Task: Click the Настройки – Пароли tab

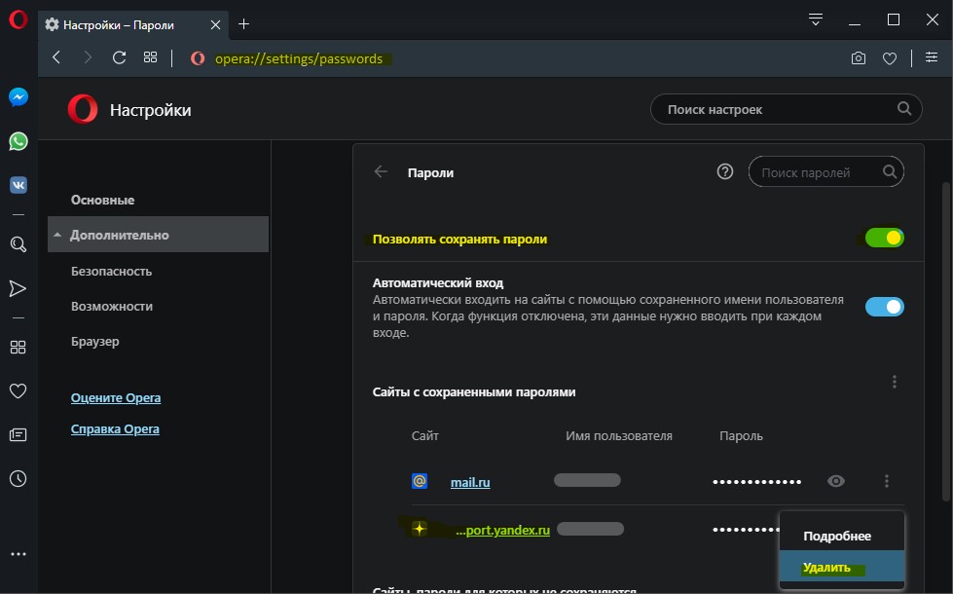Action: tap(133, 25)
